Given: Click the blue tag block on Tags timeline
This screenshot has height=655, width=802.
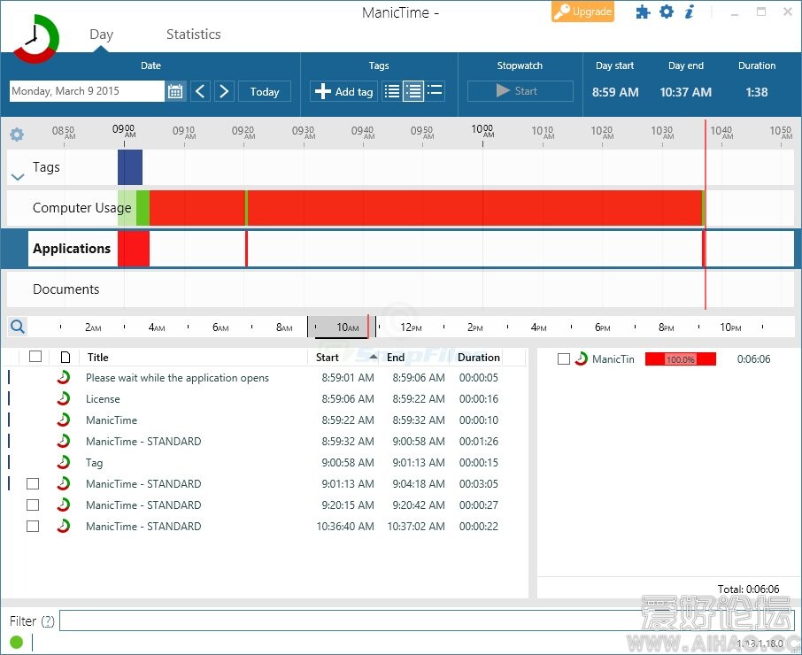Looking at the screenshot, I should (x=130, y=167).
